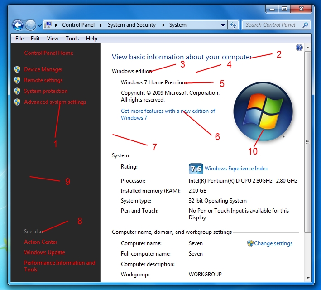Viewport: 321px width, 290px height.
Task: Click Change settings link
Action: 273,243
